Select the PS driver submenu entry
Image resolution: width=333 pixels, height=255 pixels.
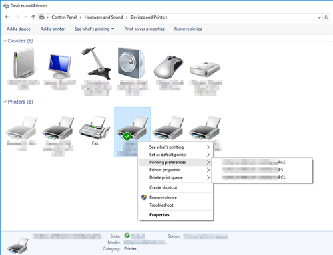tap(262, 170)
